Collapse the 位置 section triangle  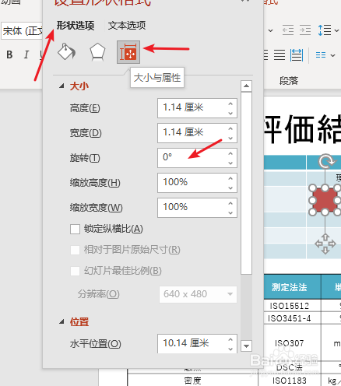[62, 322]
